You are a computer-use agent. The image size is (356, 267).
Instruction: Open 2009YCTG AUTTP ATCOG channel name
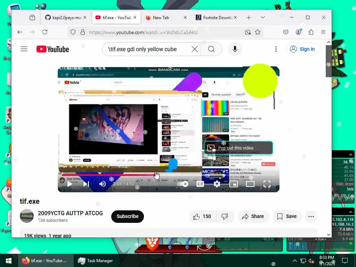(x=70, y=213)
